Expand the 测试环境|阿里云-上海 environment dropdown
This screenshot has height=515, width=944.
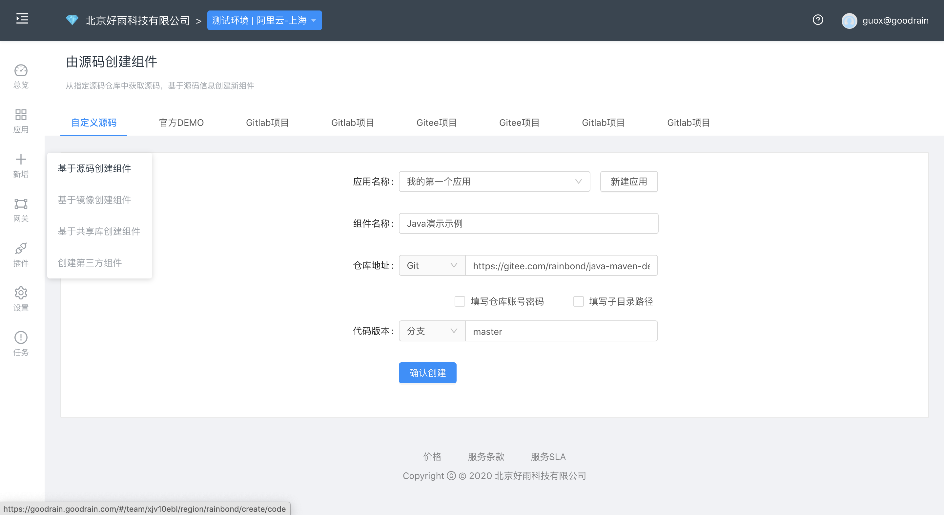click(x=264, y=21)
